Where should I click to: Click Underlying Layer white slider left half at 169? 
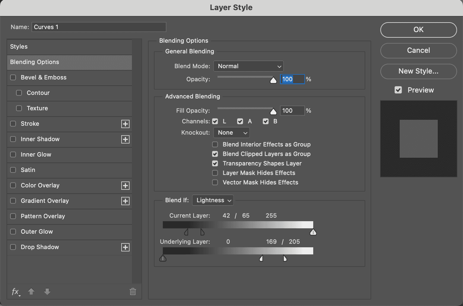[x=261, y=258]
